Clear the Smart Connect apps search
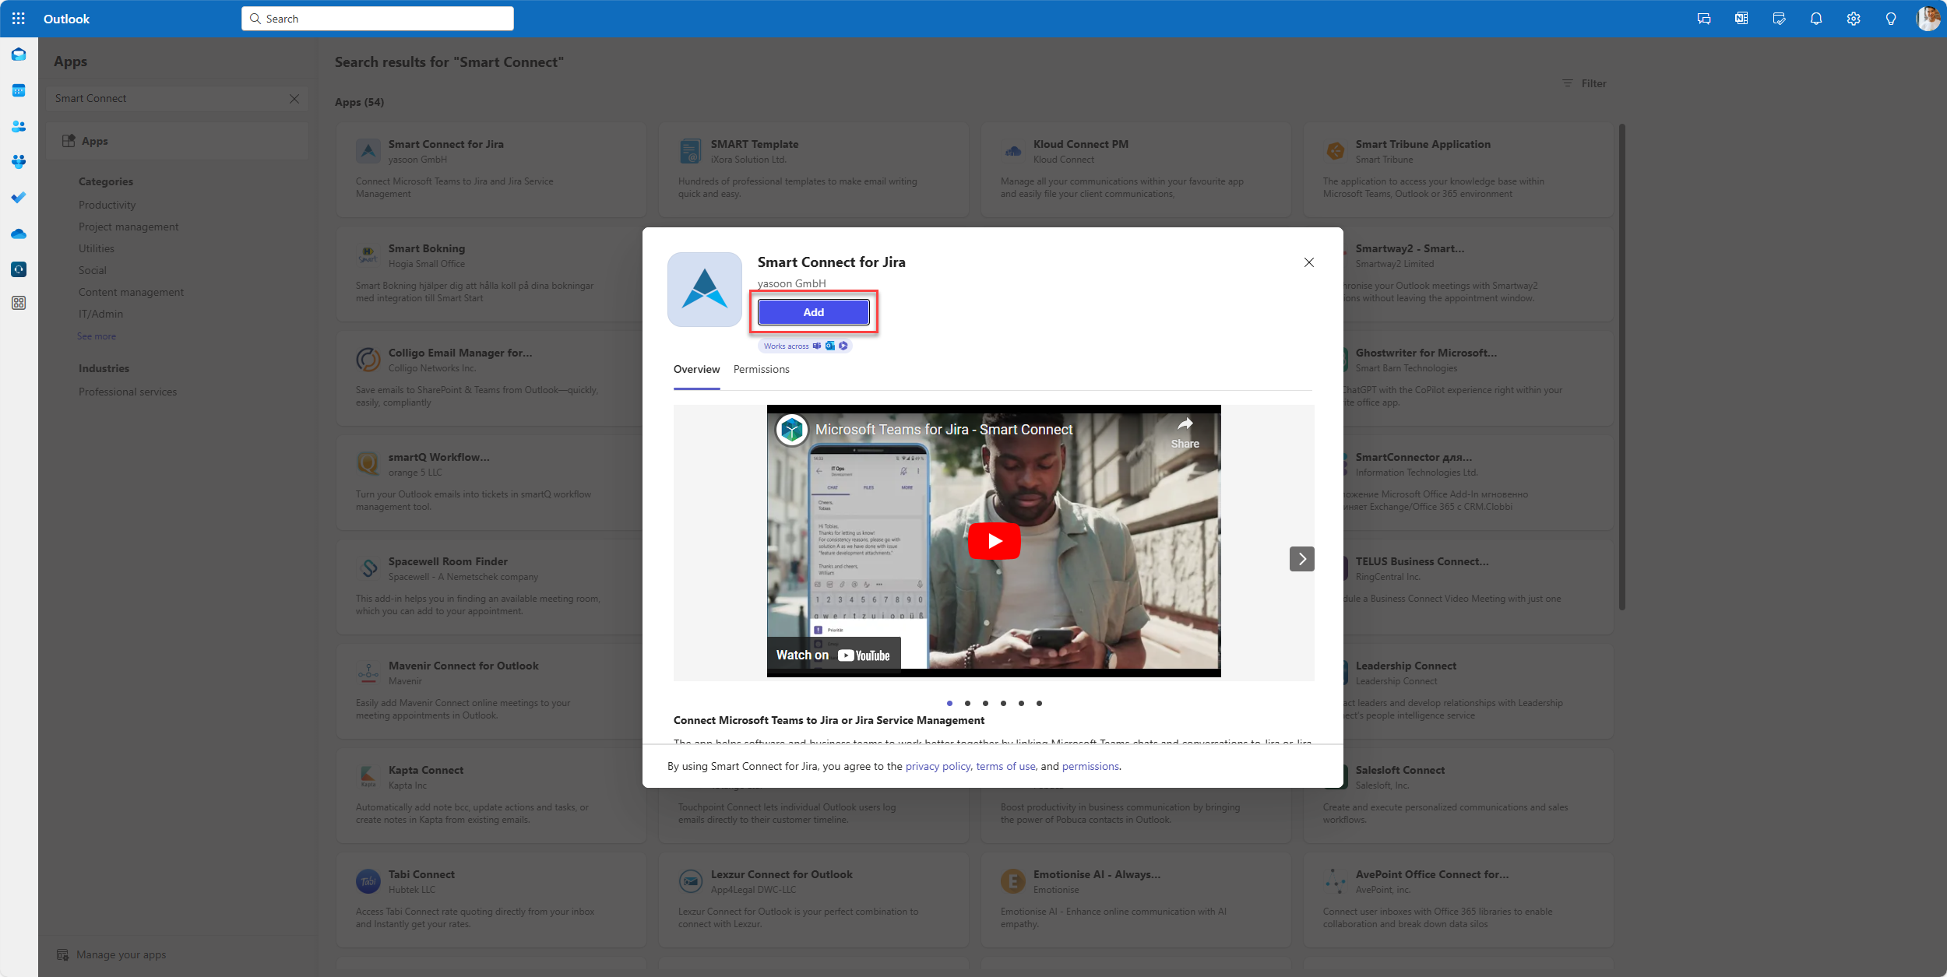Image resolution: width=1947 pixels, height=977 pixels. (x=294, y=98)
